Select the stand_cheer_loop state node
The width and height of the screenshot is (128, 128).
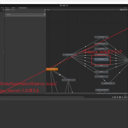coord(101,55)
